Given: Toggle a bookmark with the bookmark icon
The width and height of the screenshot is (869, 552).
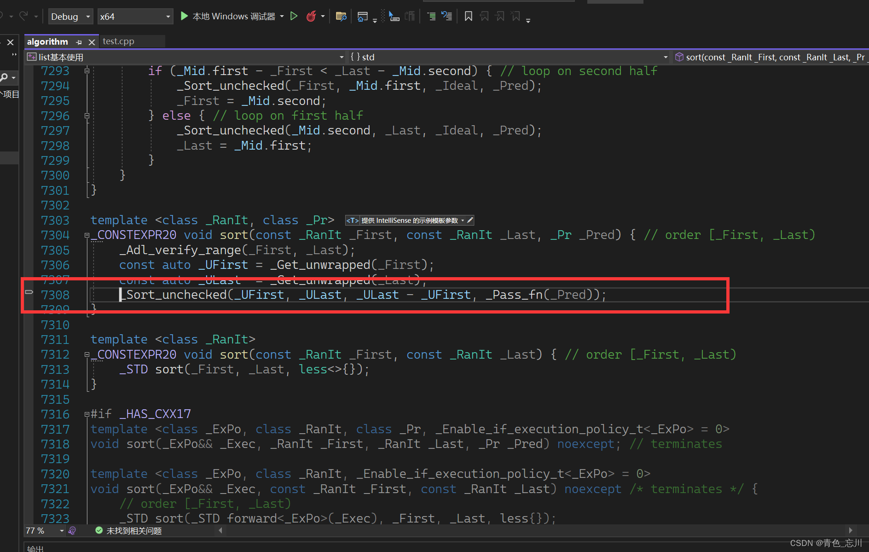Looking at the screenshot, I should tap(469, 17).
